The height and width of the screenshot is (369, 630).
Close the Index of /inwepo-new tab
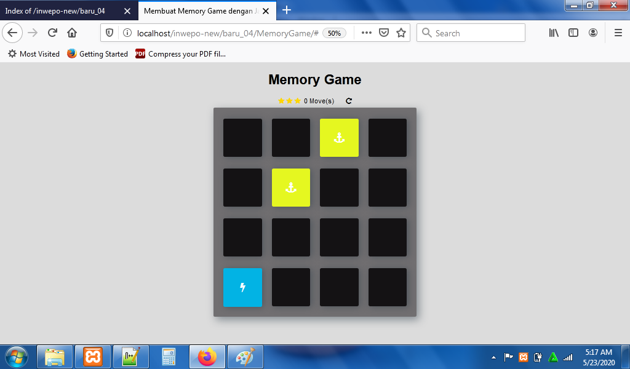click(127, 11)
